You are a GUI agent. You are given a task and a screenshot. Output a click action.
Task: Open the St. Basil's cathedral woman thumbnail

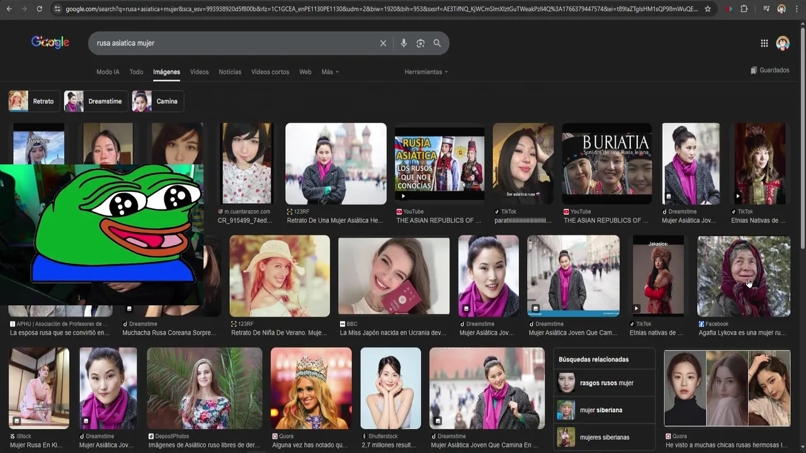point(336,164)
